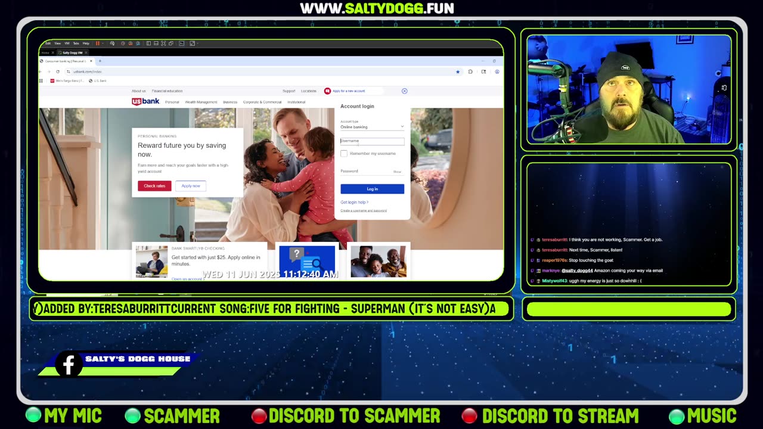Viewport: 763px width, 429px height.
Task: Select the Consumer banking browser tab
Action: pos(66,61)
